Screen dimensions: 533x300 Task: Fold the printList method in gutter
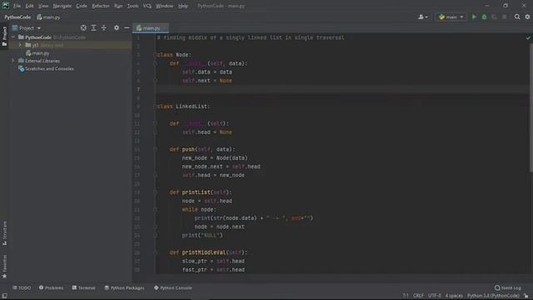tap(155, 192)
